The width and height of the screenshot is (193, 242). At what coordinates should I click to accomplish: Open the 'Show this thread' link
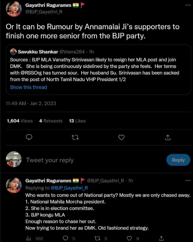pyautogui.click(x=28, y=87)
